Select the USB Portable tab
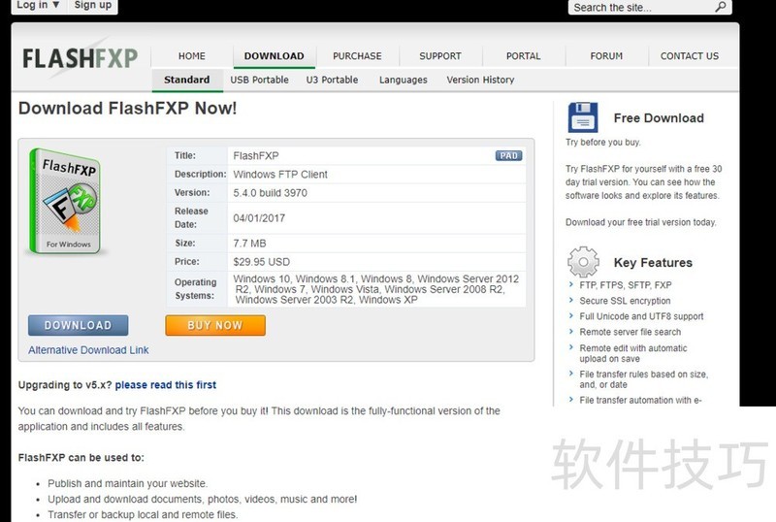 point(259,80)
